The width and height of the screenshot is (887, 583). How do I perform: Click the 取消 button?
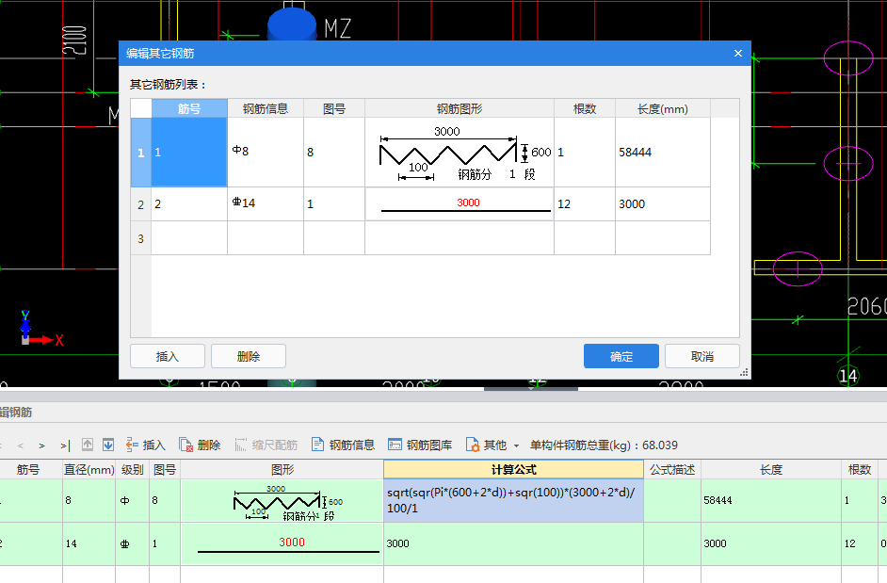click(x=702, y=356)
